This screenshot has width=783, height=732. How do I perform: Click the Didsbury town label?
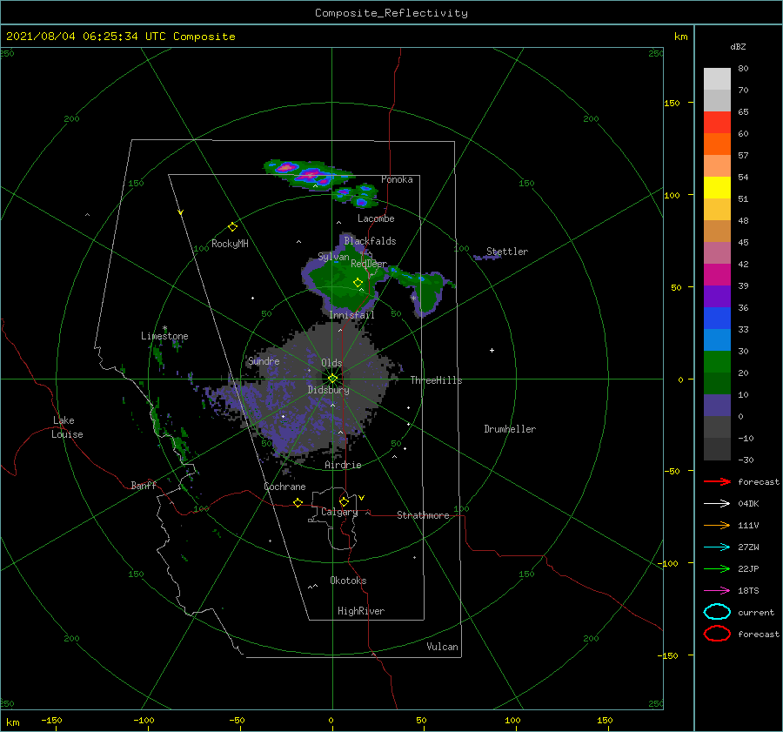coord(329,390)
